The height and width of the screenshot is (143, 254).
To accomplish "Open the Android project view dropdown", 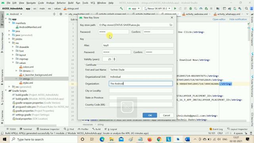I will (14, 14).
